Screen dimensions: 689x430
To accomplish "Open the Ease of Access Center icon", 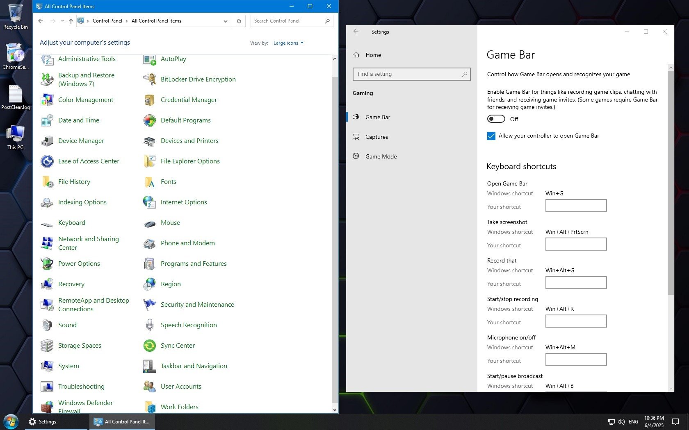I will tap(47, 161).
